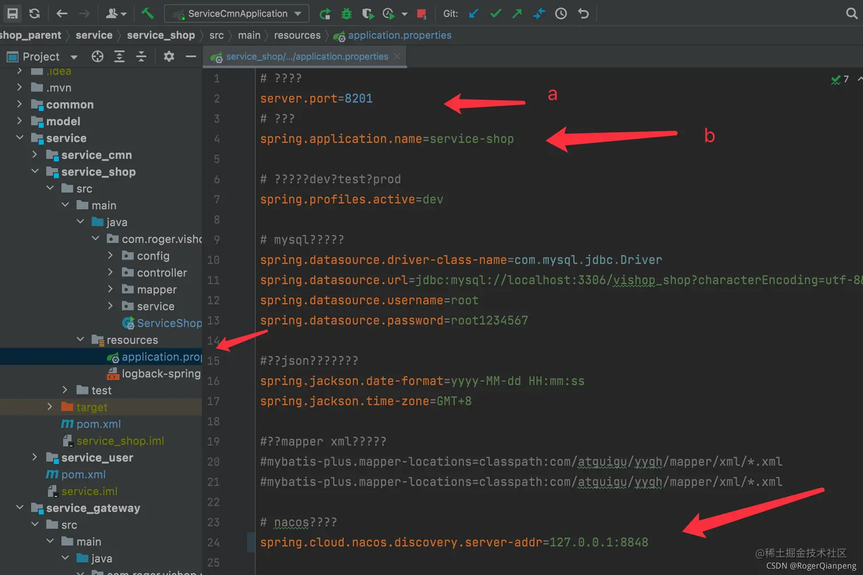Select service_shop.iml file
Image resolution: width=863 pixels, height=575 pixels.
tap(114, 441)
